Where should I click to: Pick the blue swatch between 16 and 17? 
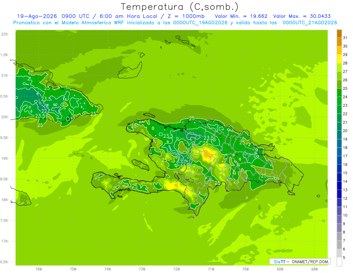(339, 161)
